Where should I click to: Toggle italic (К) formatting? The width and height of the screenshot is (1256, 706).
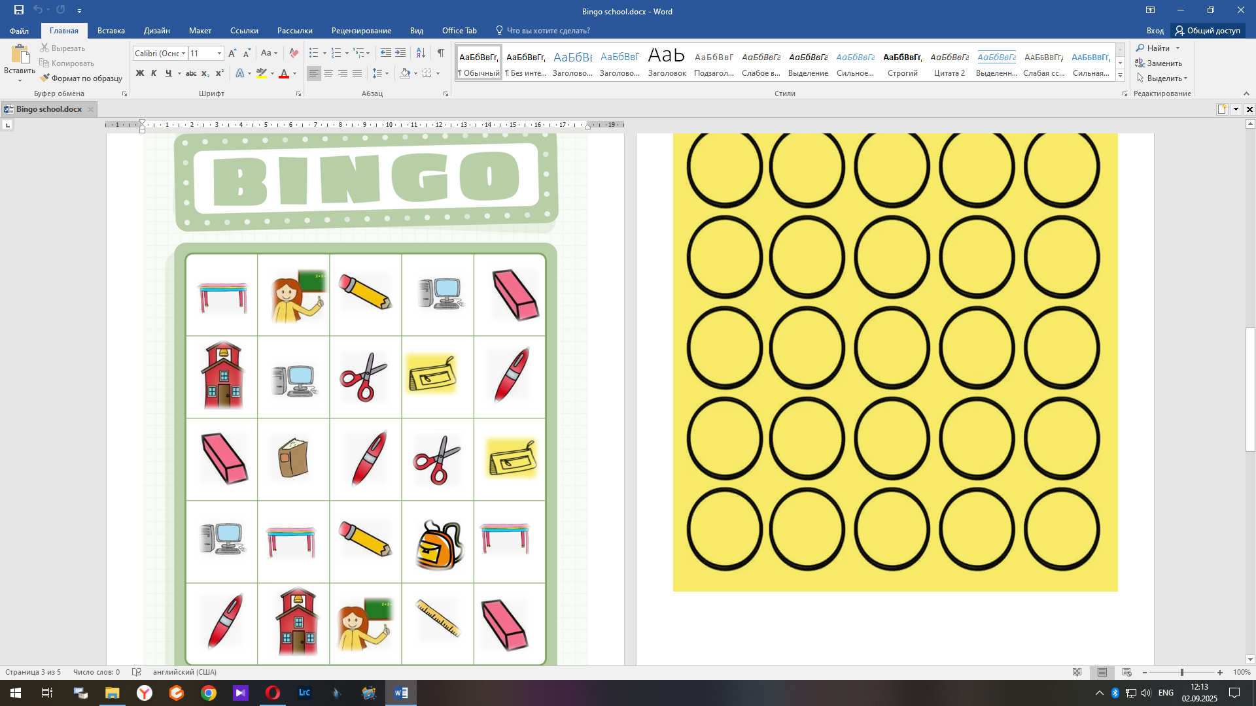(x=154, y=73)
